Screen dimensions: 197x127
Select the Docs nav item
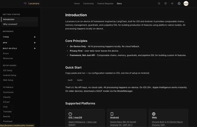tap(119, 3)
